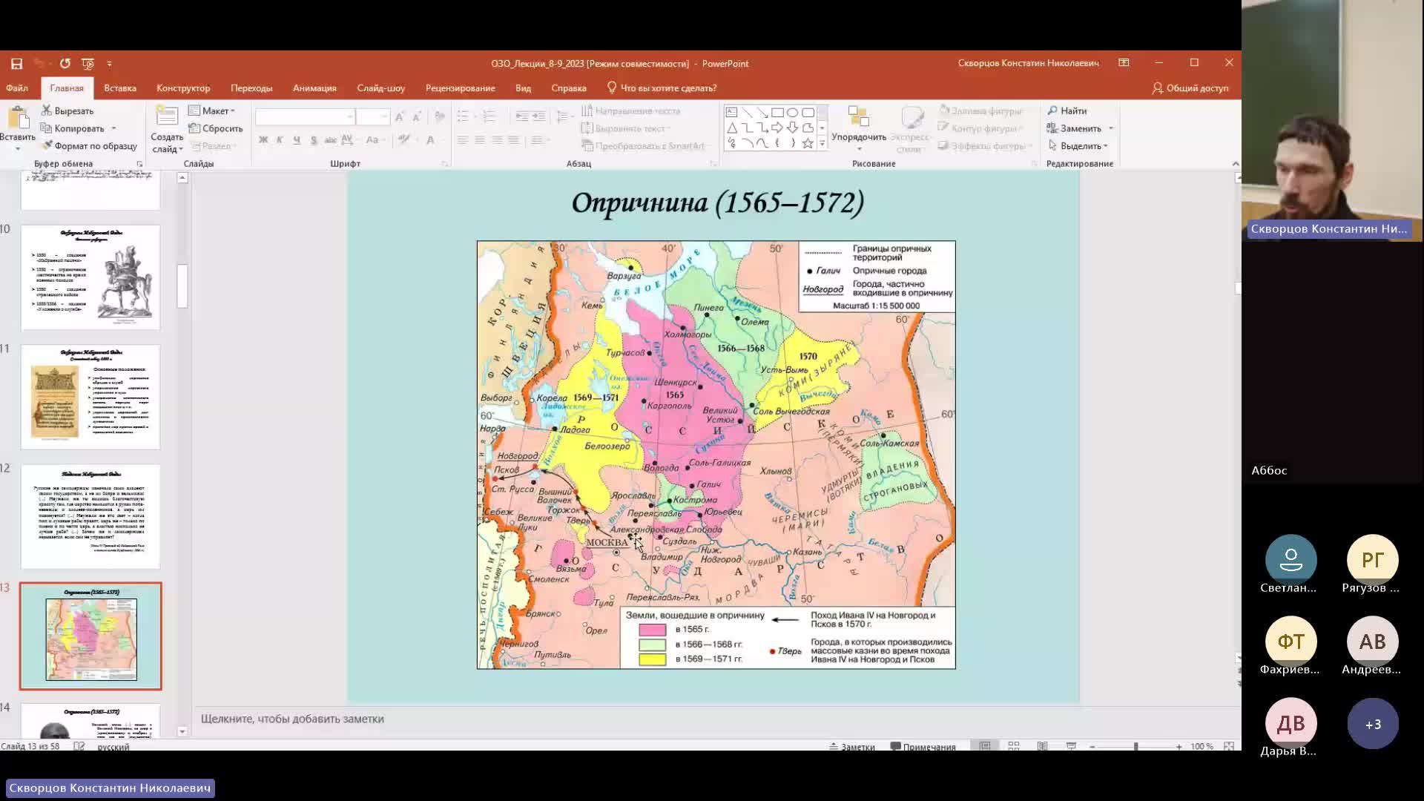Select slide 10 thumbnail

coord(90,277)
